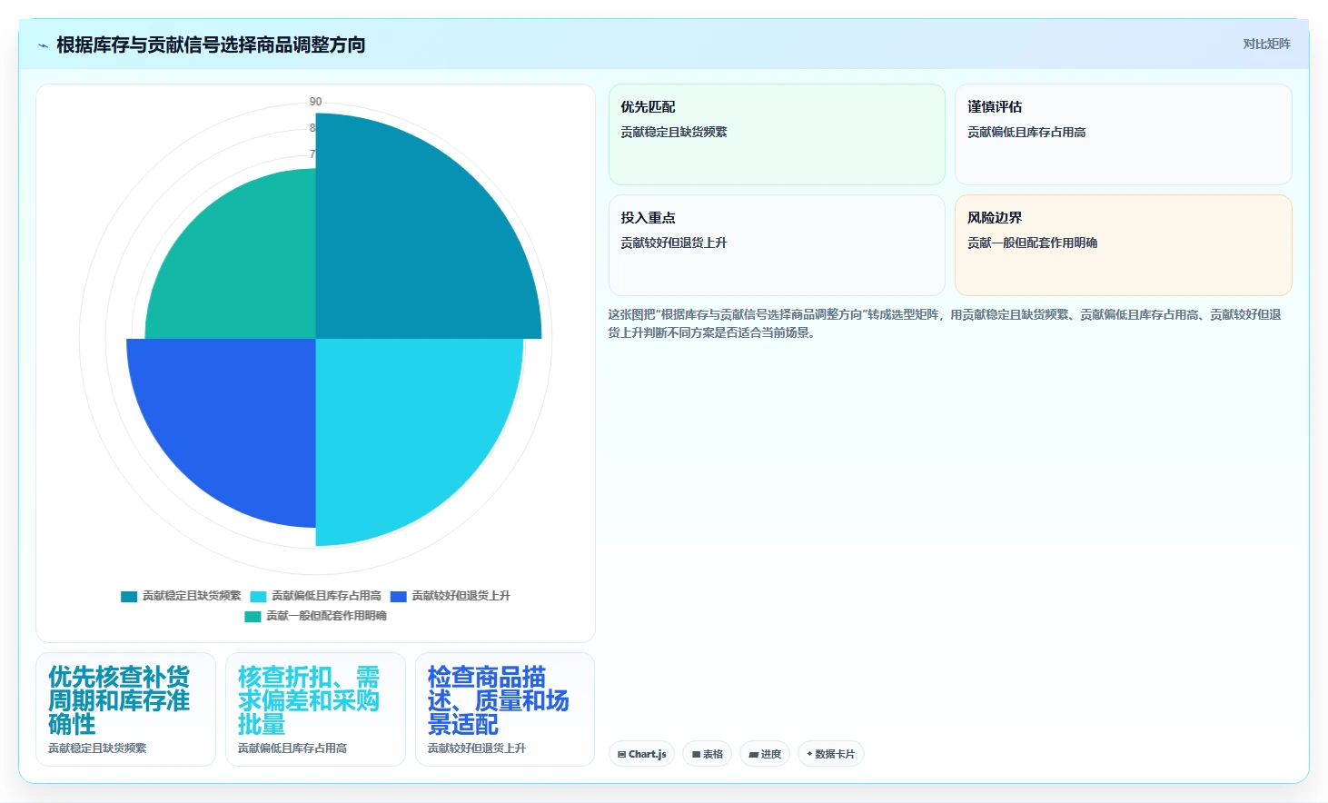1328x803 pixels.
Task: Click the legend label 贡献稳定且缺货频繁
Action: coord(192,596)
